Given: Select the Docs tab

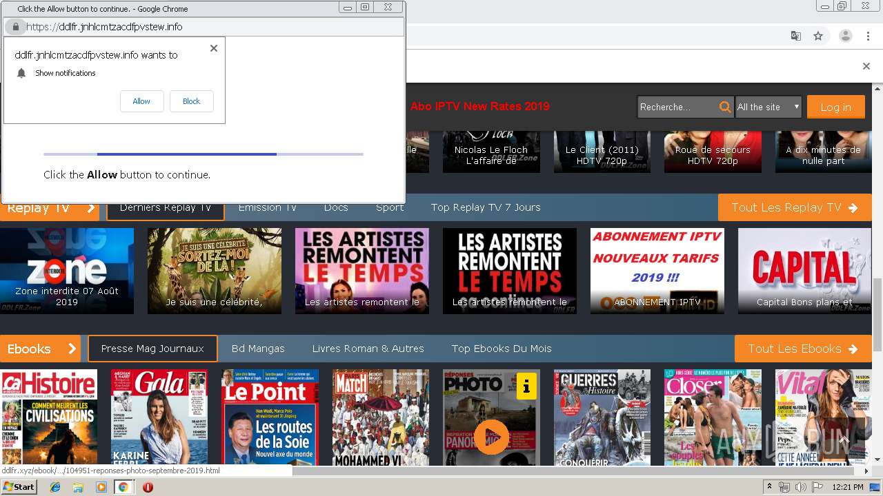Looking at the screenshot, I should [x=336, y=207].
